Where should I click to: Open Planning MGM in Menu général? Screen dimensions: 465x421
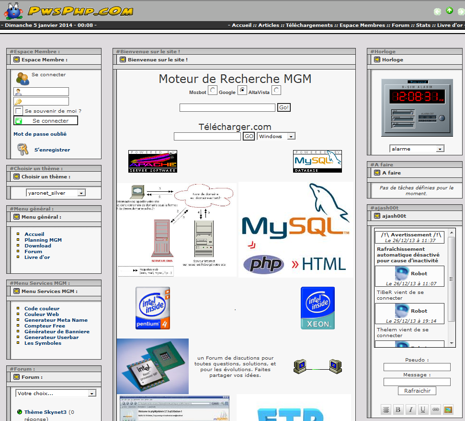pyautogui.click(x=43, y=240)
